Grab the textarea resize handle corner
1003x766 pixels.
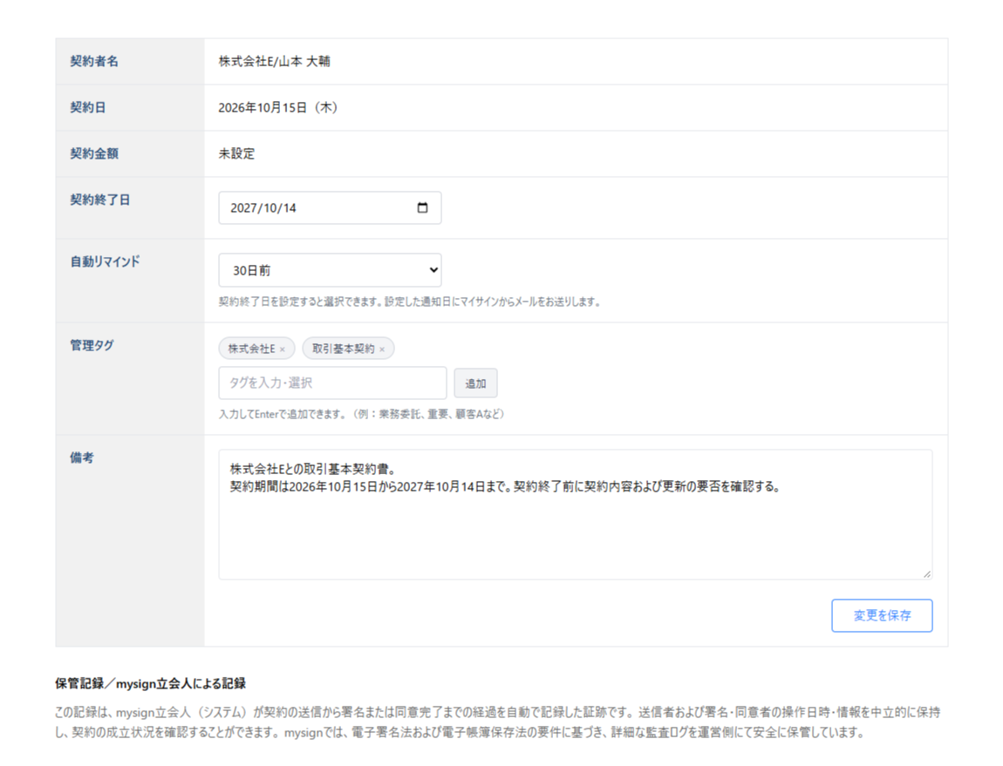tap(927, 574)
